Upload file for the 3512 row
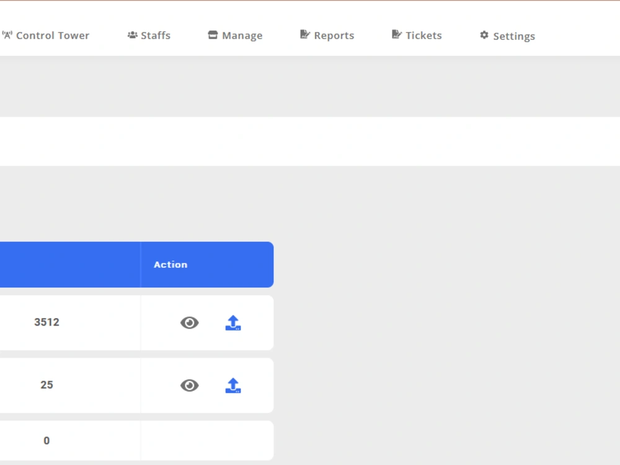Viewport: 620px width, 465px height. (233, 322)
